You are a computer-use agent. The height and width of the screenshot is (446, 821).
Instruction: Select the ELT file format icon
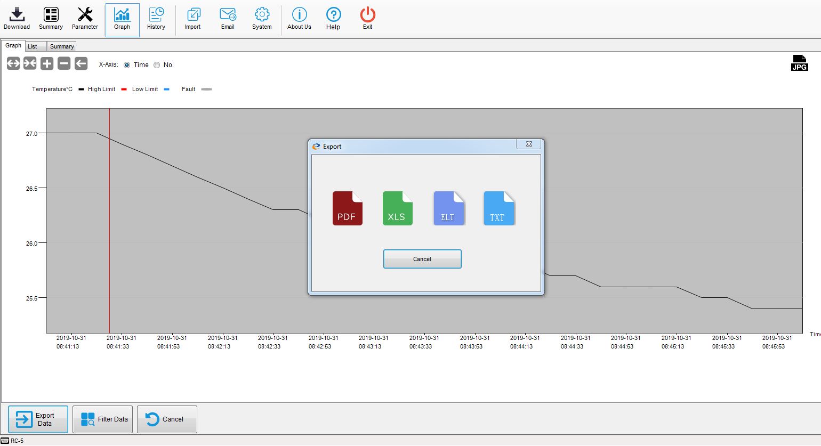[x=448, y=208]
